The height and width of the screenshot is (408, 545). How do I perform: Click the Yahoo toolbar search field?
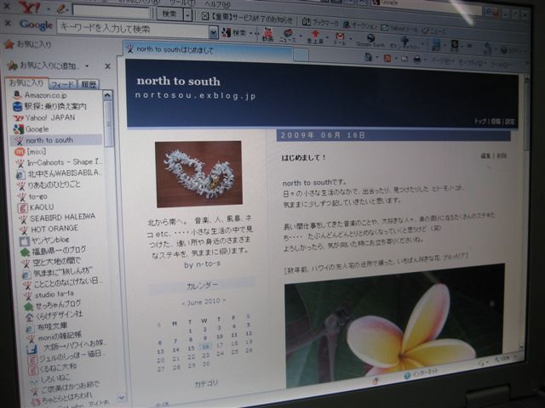pos(111,11)
